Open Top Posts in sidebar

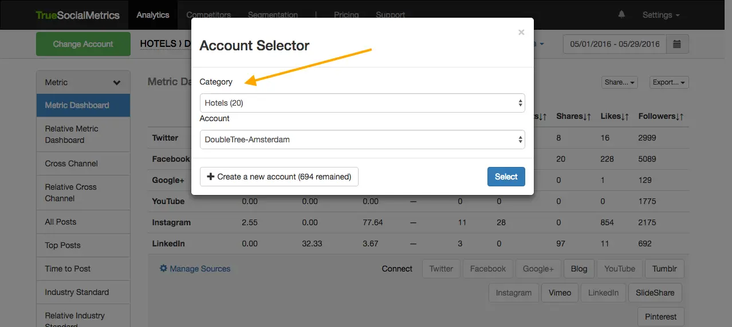pyautogui.click(x=63, y=245)
